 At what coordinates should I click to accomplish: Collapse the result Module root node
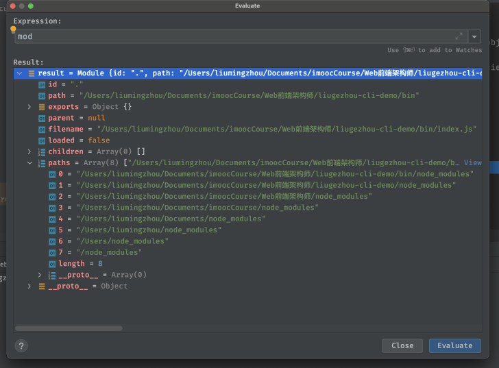(19, 73)
